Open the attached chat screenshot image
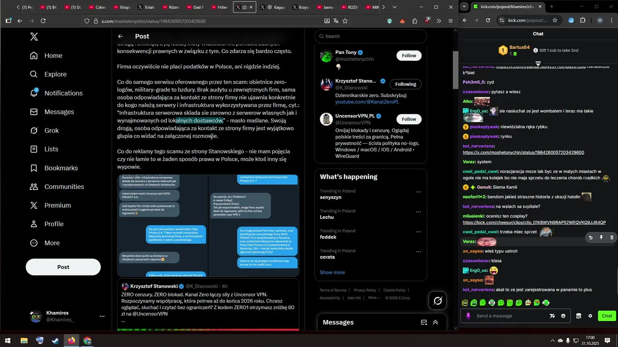 (x=208, y=226)
